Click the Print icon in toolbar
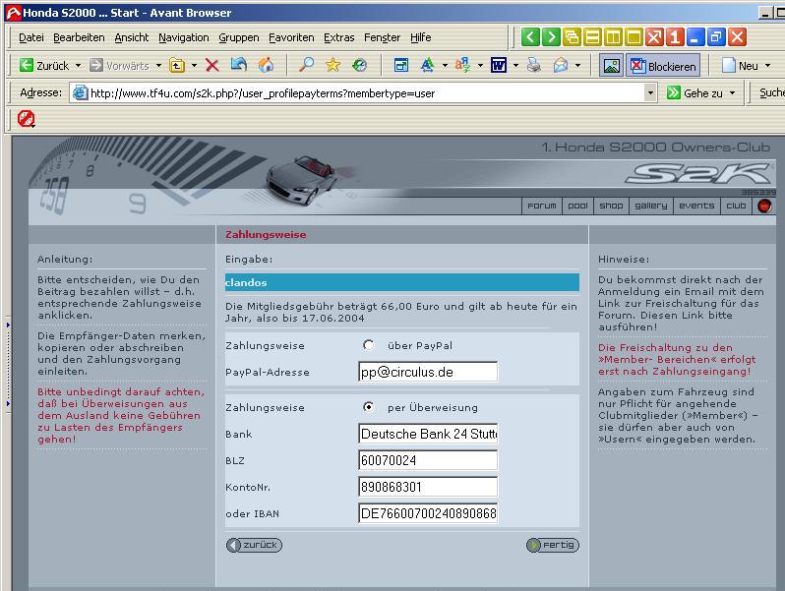Viewport: 785px width, 591px height. [x=533, y=66]
